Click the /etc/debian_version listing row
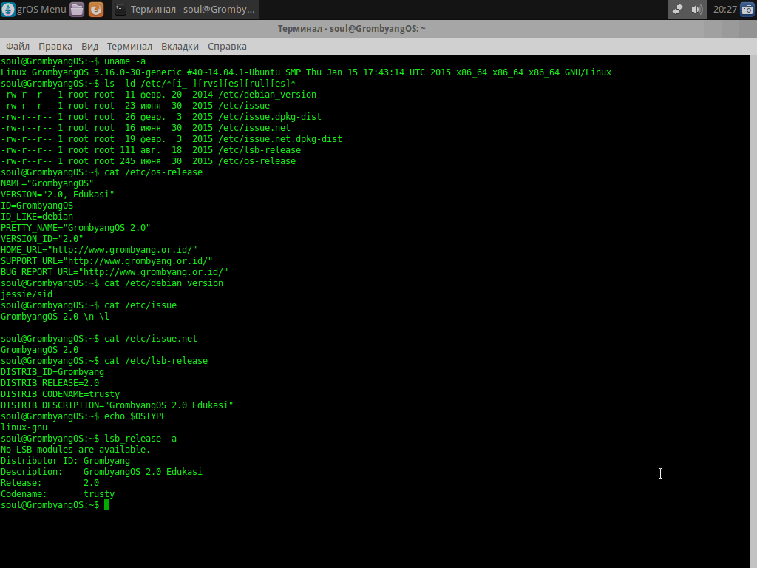The image size is (757, 568). point(158,95)
